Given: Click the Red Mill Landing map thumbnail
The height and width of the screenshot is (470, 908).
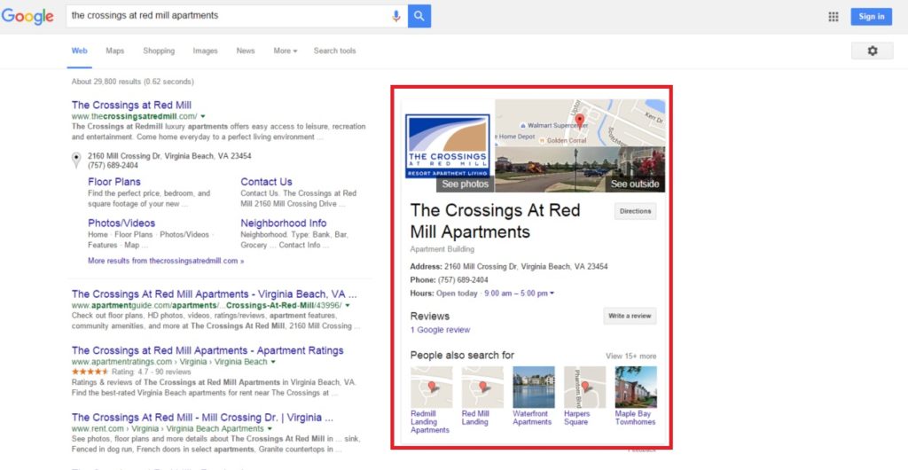Looking at the screenshot, I should coord(482,388).
